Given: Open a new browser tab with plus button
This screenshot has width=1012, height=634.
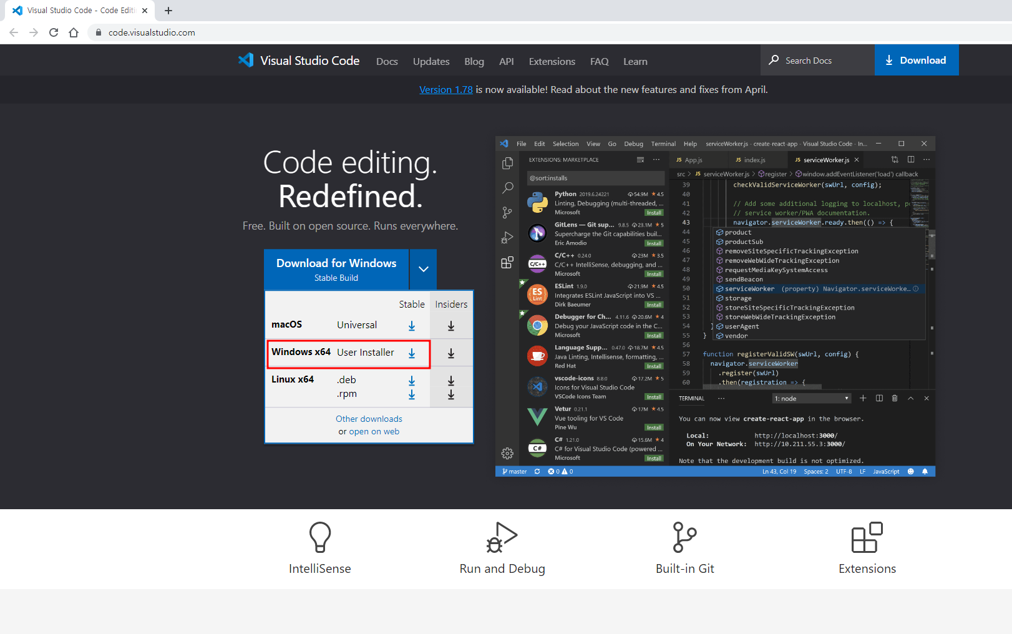Looking at the screenshot, I should click(168, 11).
